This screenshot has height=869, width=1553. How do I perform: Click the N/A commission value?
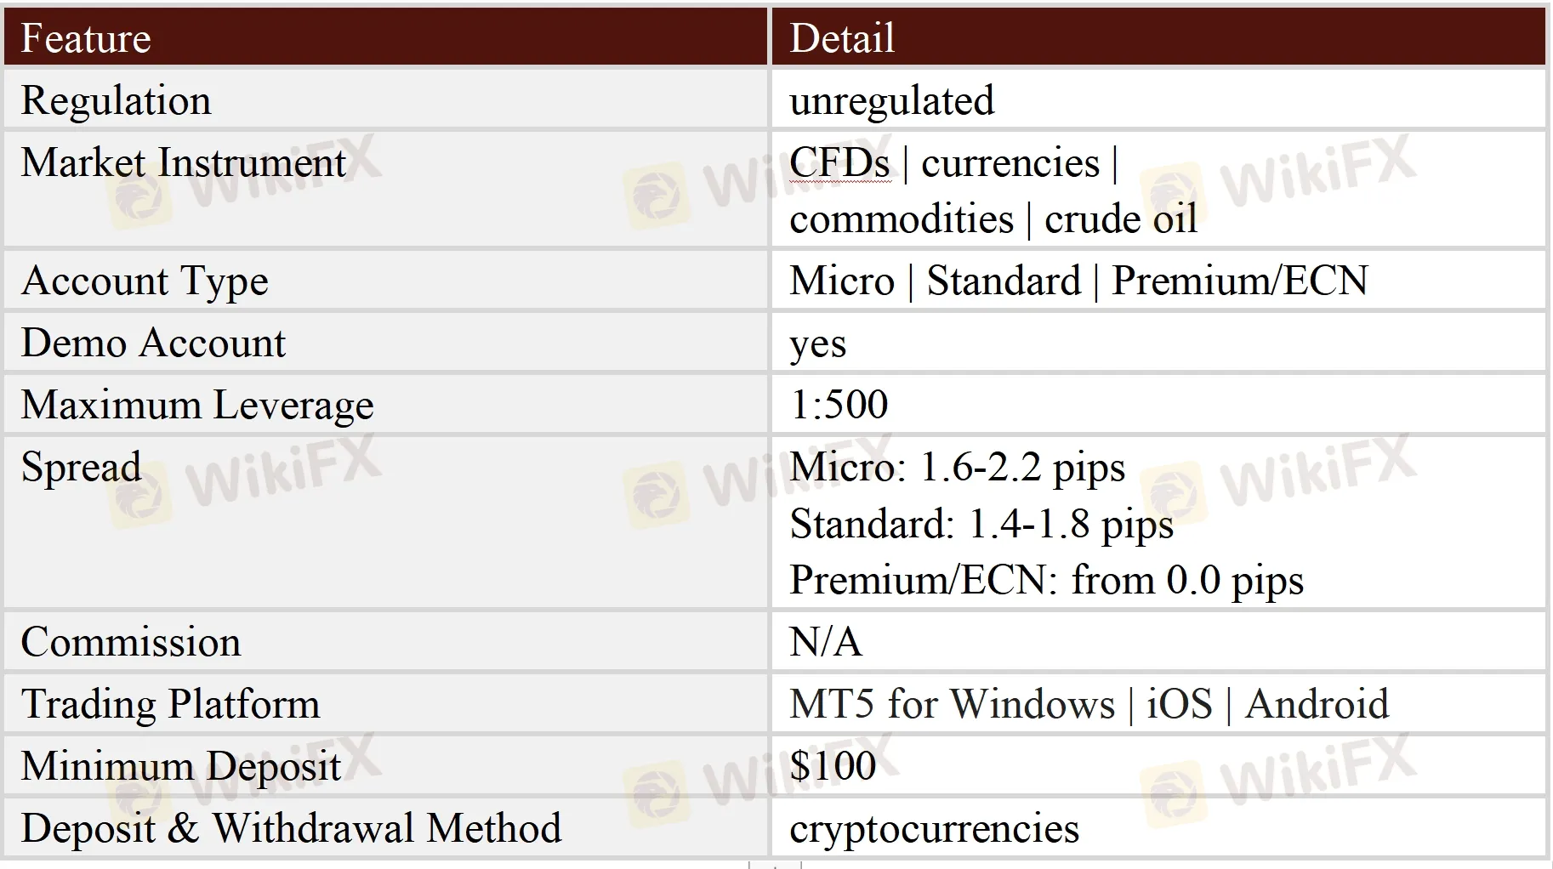click(825, 642)
